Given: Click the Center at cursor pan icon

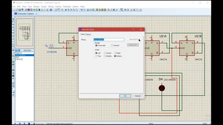Looking at the screenshot, I should tap(66, 10).
